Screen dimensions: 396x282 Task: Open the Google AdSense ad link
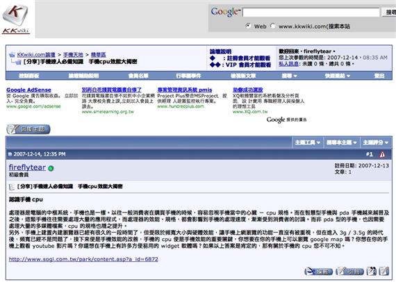point(28,90)
